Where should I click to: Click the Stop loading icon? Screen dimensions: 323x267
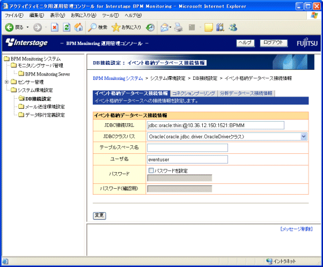tap(55, 27)
